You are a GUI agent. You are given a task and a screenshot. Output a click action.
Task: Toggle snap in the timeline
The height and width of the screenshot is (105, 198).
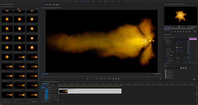tap(45, 85)
